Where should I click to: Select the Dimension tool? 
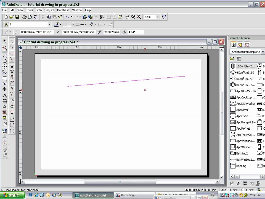[5, 101]
